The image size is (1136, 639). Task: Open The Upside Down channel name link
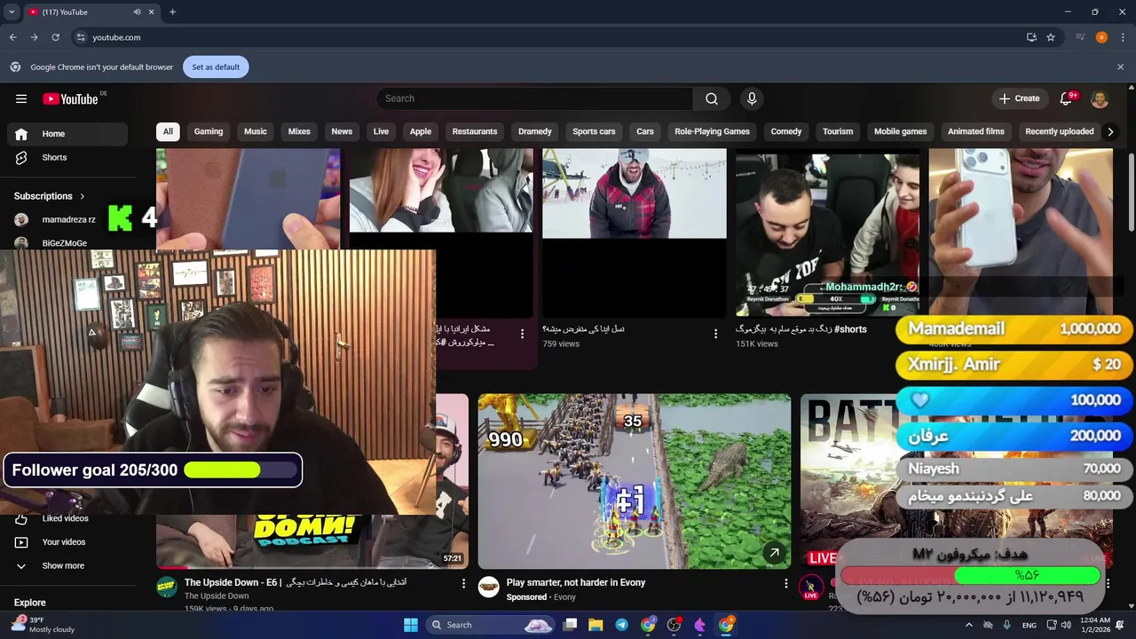tap(217, 596)
